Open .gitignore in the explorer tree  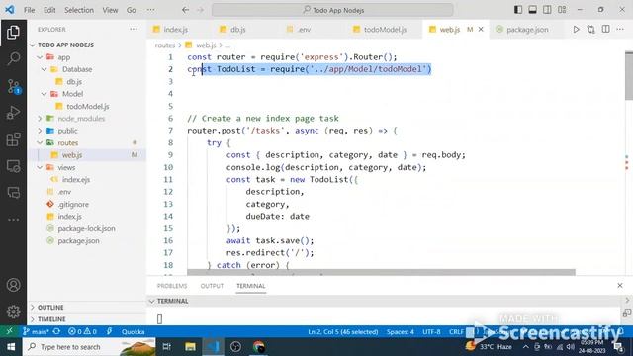coord(72,205)
